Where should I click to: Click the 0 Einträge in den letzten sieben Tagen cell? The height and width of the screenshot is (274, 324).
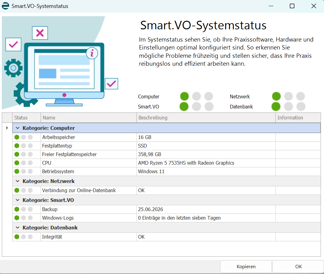206,218
